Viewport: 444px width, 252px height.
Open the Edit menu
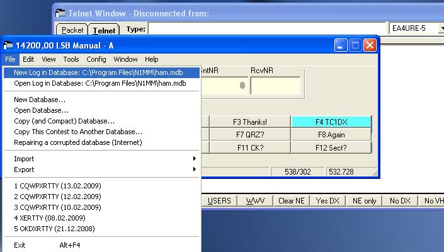(x=28, y=59)
